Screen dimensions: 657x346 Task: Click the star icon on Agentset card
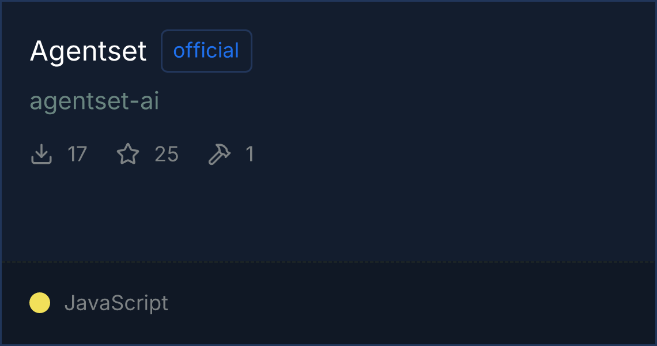click(x=128, y=155)
